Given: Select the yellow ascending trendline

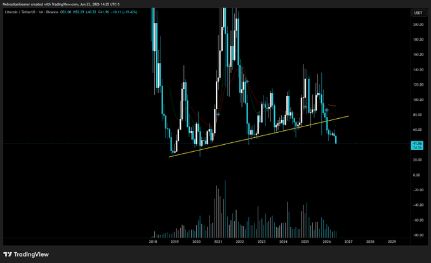Looking at the screenshot, I should [258, 137].
